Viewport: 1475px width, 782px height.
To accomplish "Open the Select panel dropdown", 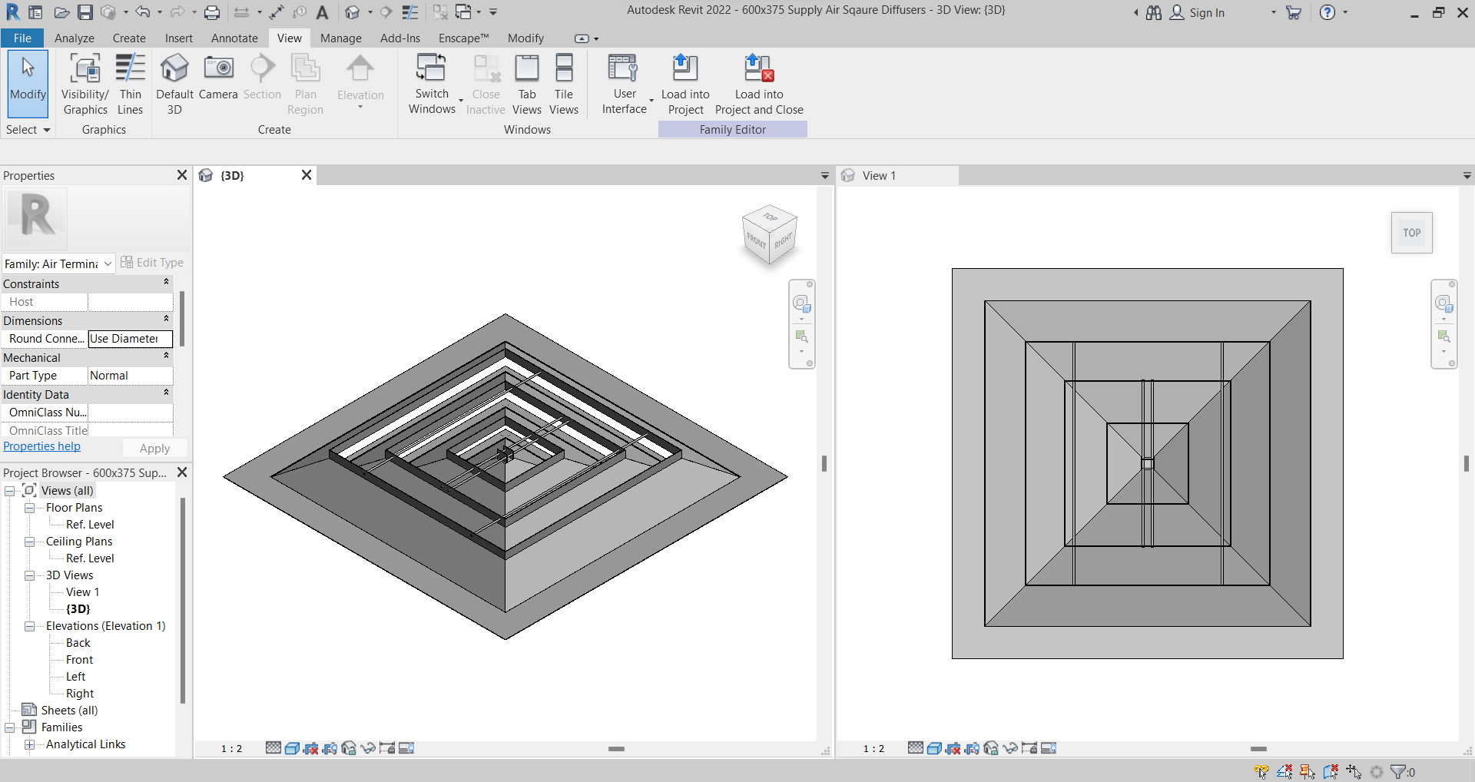I will tap(28, 130).
